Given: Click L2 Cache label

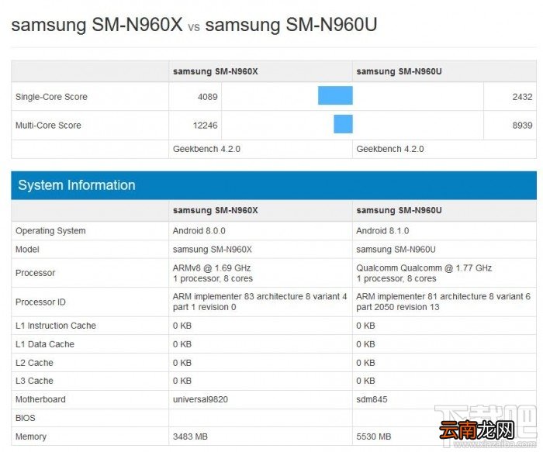Looking at the screenshot, I should [34, 363].
